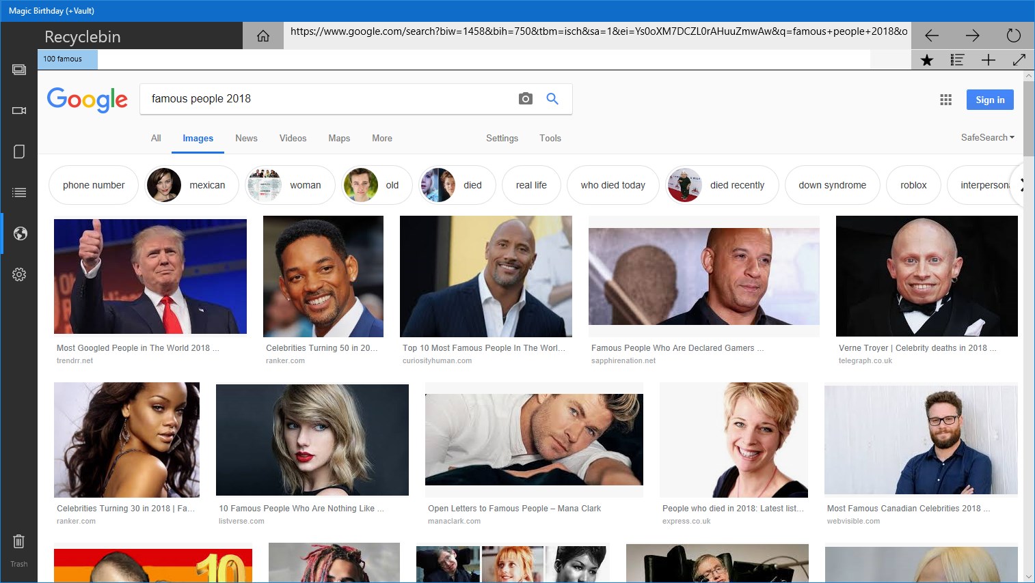Filter by 'died recently' chip
This screenshot has width=1035, height=583.
point(722,185)
